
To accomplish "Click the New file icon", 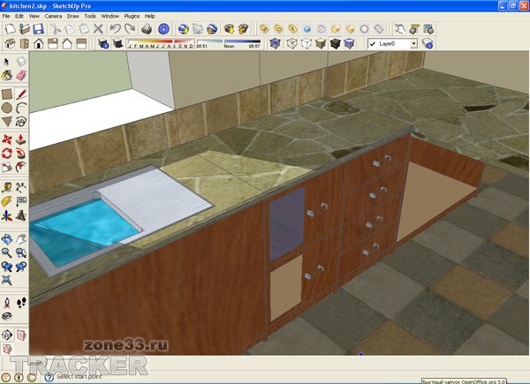I will coord(10,29).
